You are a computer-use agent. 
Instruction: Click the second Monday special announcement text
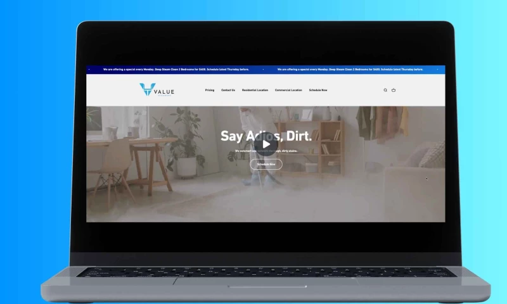point(350,70)
